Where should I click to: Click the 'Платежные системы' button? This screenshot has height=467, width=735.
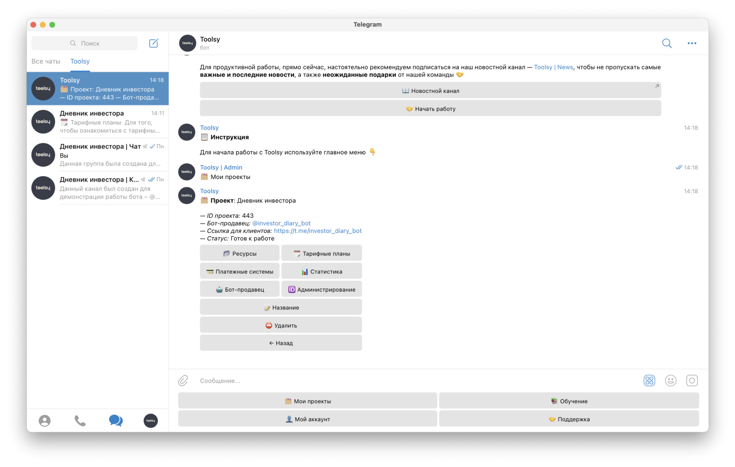240,271
